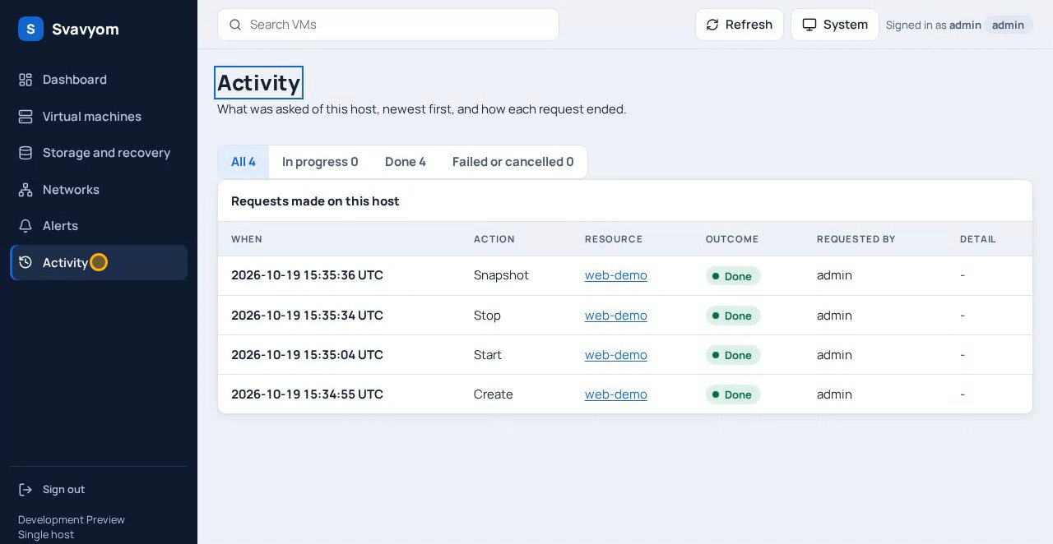Open the System button
Screen dimensions: 1053x544
835,25
